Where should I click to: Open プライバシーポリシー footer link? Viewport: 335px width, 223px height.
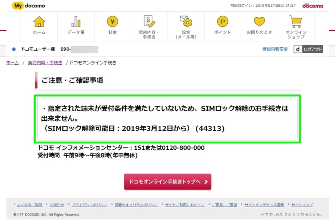[89, 205]
